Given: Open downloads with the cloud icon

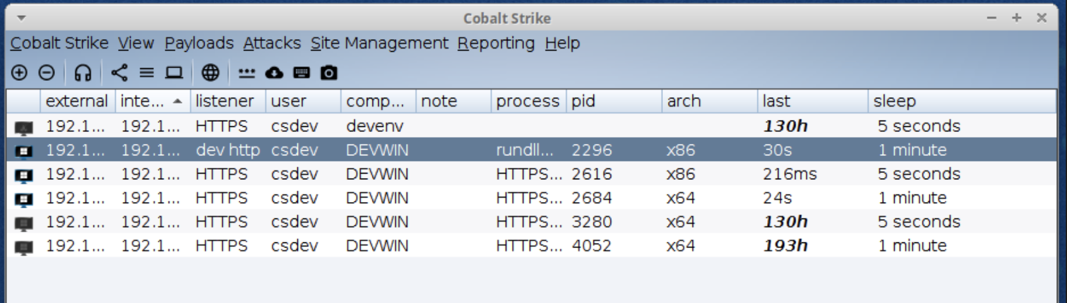Looking at the screenshot, I should pos(274,73).
